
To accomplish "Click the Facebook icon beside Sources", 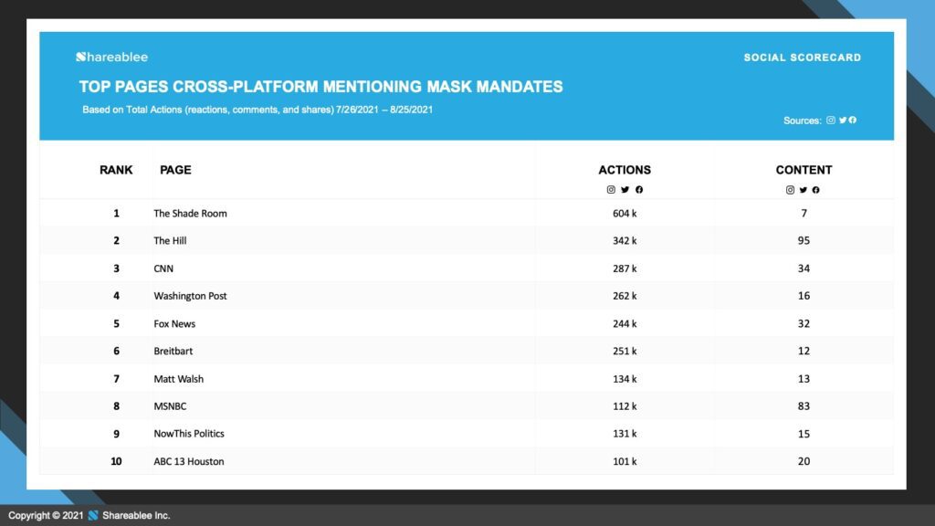I will (x=853, y=120).
